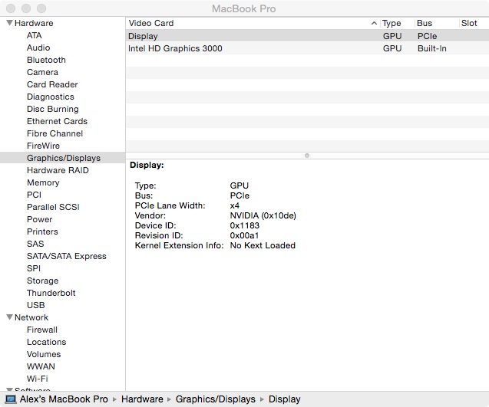Select WWAN under Network
Screen dimensions: 489x407
[41, 366]
